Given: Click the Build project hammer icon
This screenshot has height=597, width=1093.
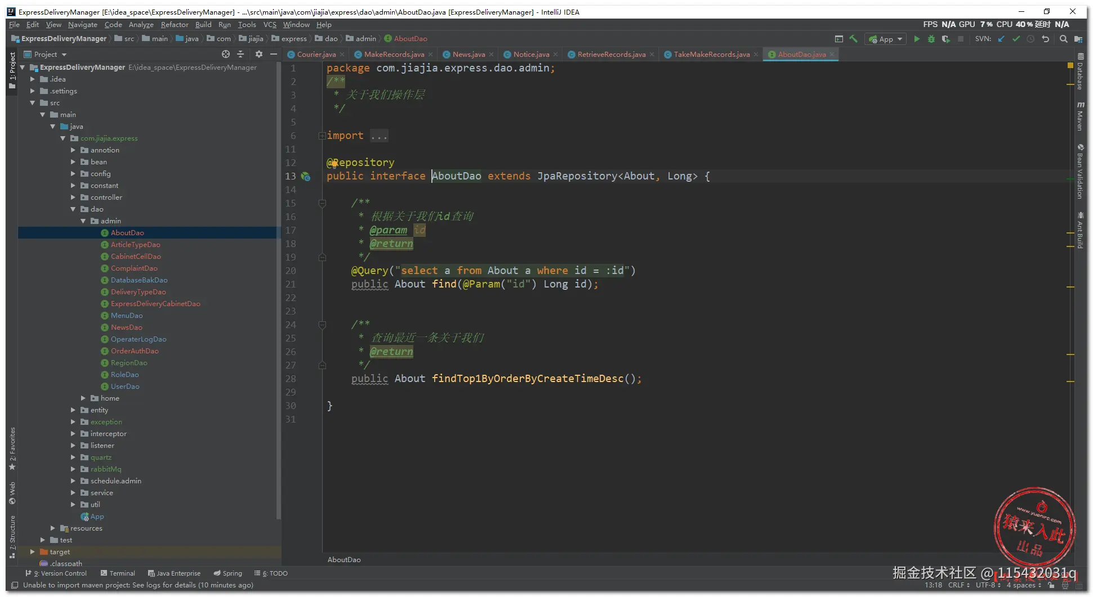Looking at the screenshot, I should 854,39.
